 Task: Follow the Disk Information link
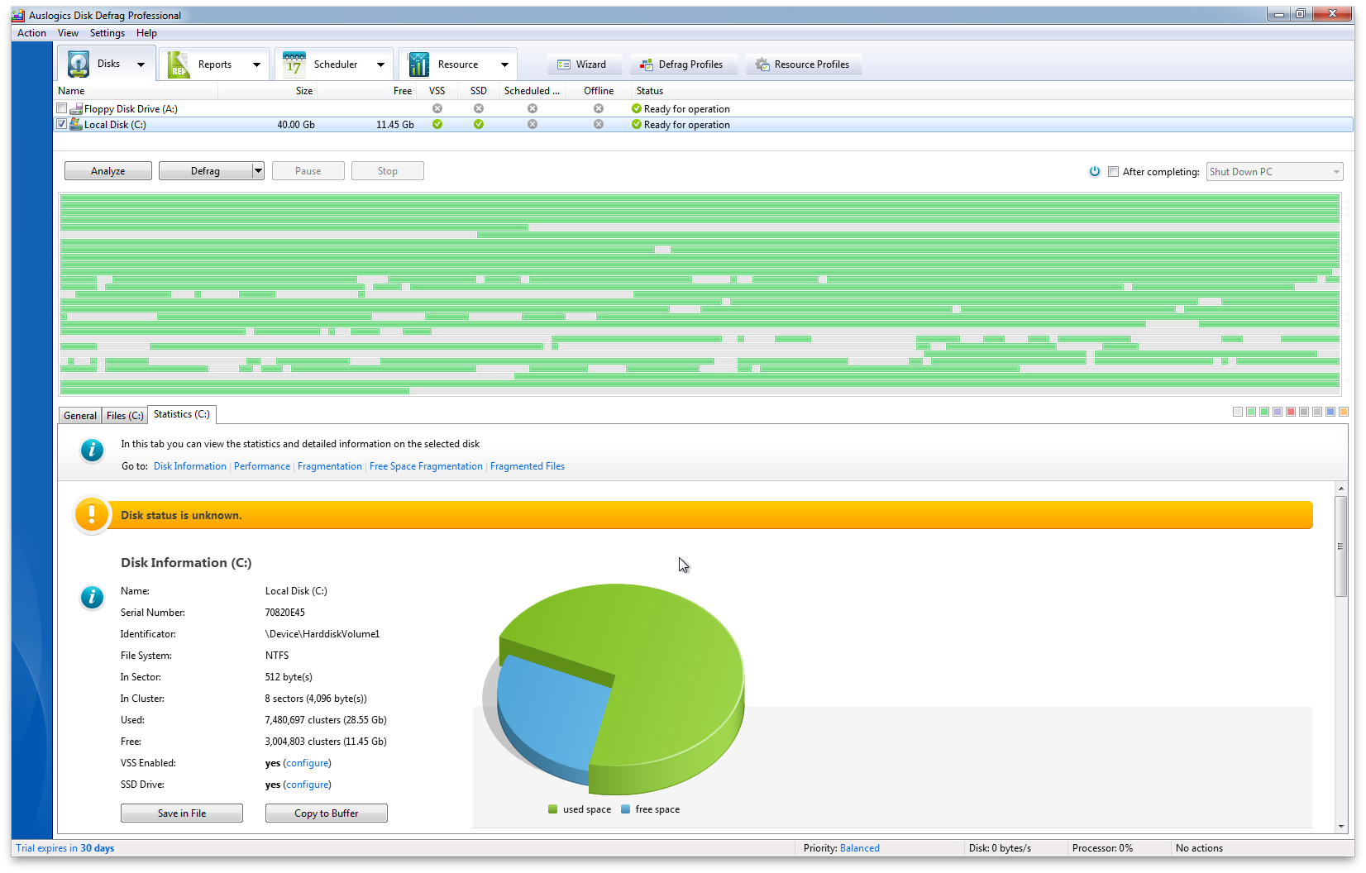click(x=190, y=466)
